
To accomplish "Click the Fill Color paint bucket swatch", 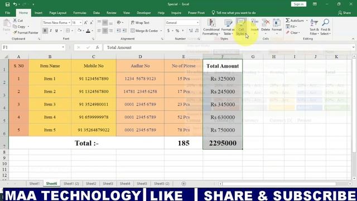I will (79, 31).
